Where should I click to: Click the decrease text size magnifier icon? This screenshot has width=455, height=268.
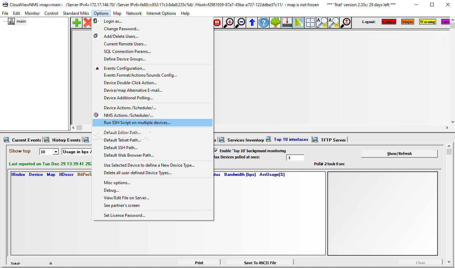[334, 23]
